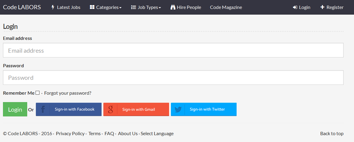Click the list icon beside Job Types
Viewport: 354px width, 142px height.
(x=134, y=7)
